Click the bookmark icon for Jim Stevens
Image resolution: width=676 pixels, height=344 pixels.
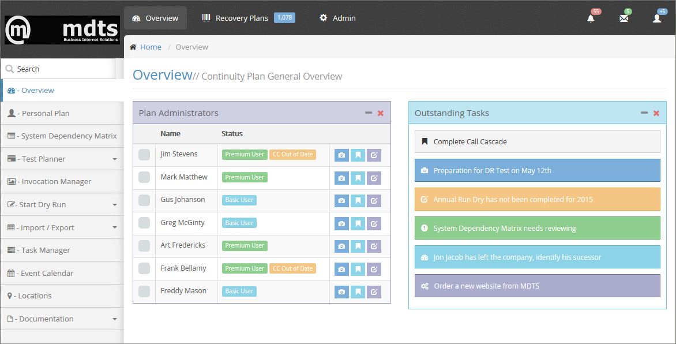358,155
